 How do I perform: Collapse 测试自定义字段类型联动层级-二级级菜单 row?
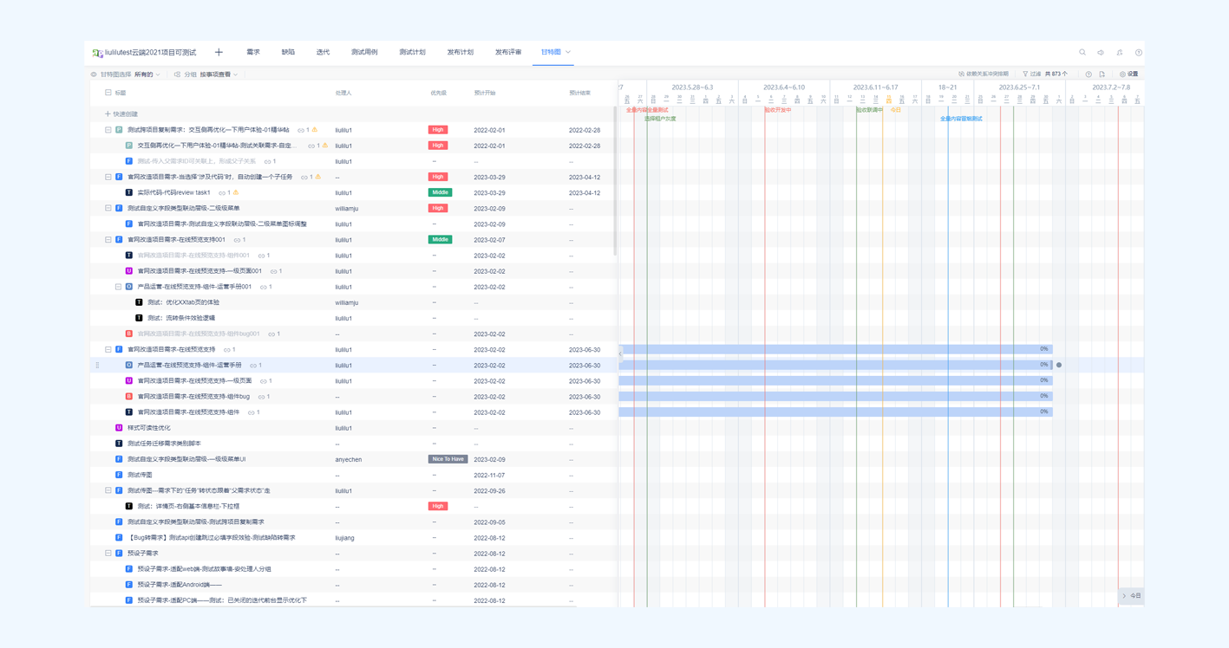(108, 208)
